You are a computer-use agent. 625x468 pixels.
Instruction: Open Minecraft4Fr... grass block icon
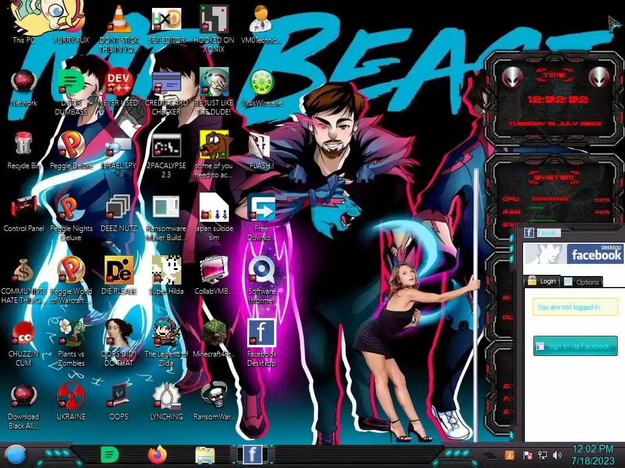pyautogui.click(x=214, y=333)
